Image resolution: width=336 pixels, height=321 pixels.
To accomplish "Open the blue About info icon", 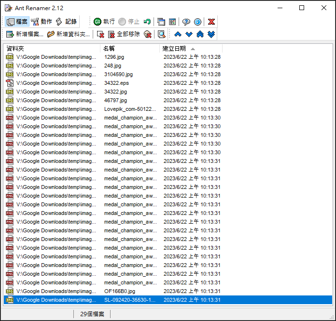I will 197,22.
